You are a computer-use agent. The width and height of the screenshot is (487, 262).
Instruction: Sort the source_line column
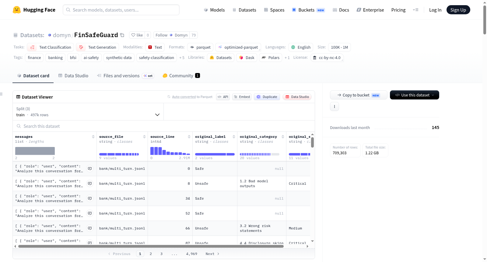click(x=189, y=137)
